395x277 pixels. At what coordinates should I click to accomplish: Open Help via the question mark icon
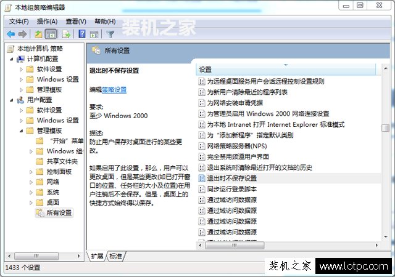pos(82,34)
